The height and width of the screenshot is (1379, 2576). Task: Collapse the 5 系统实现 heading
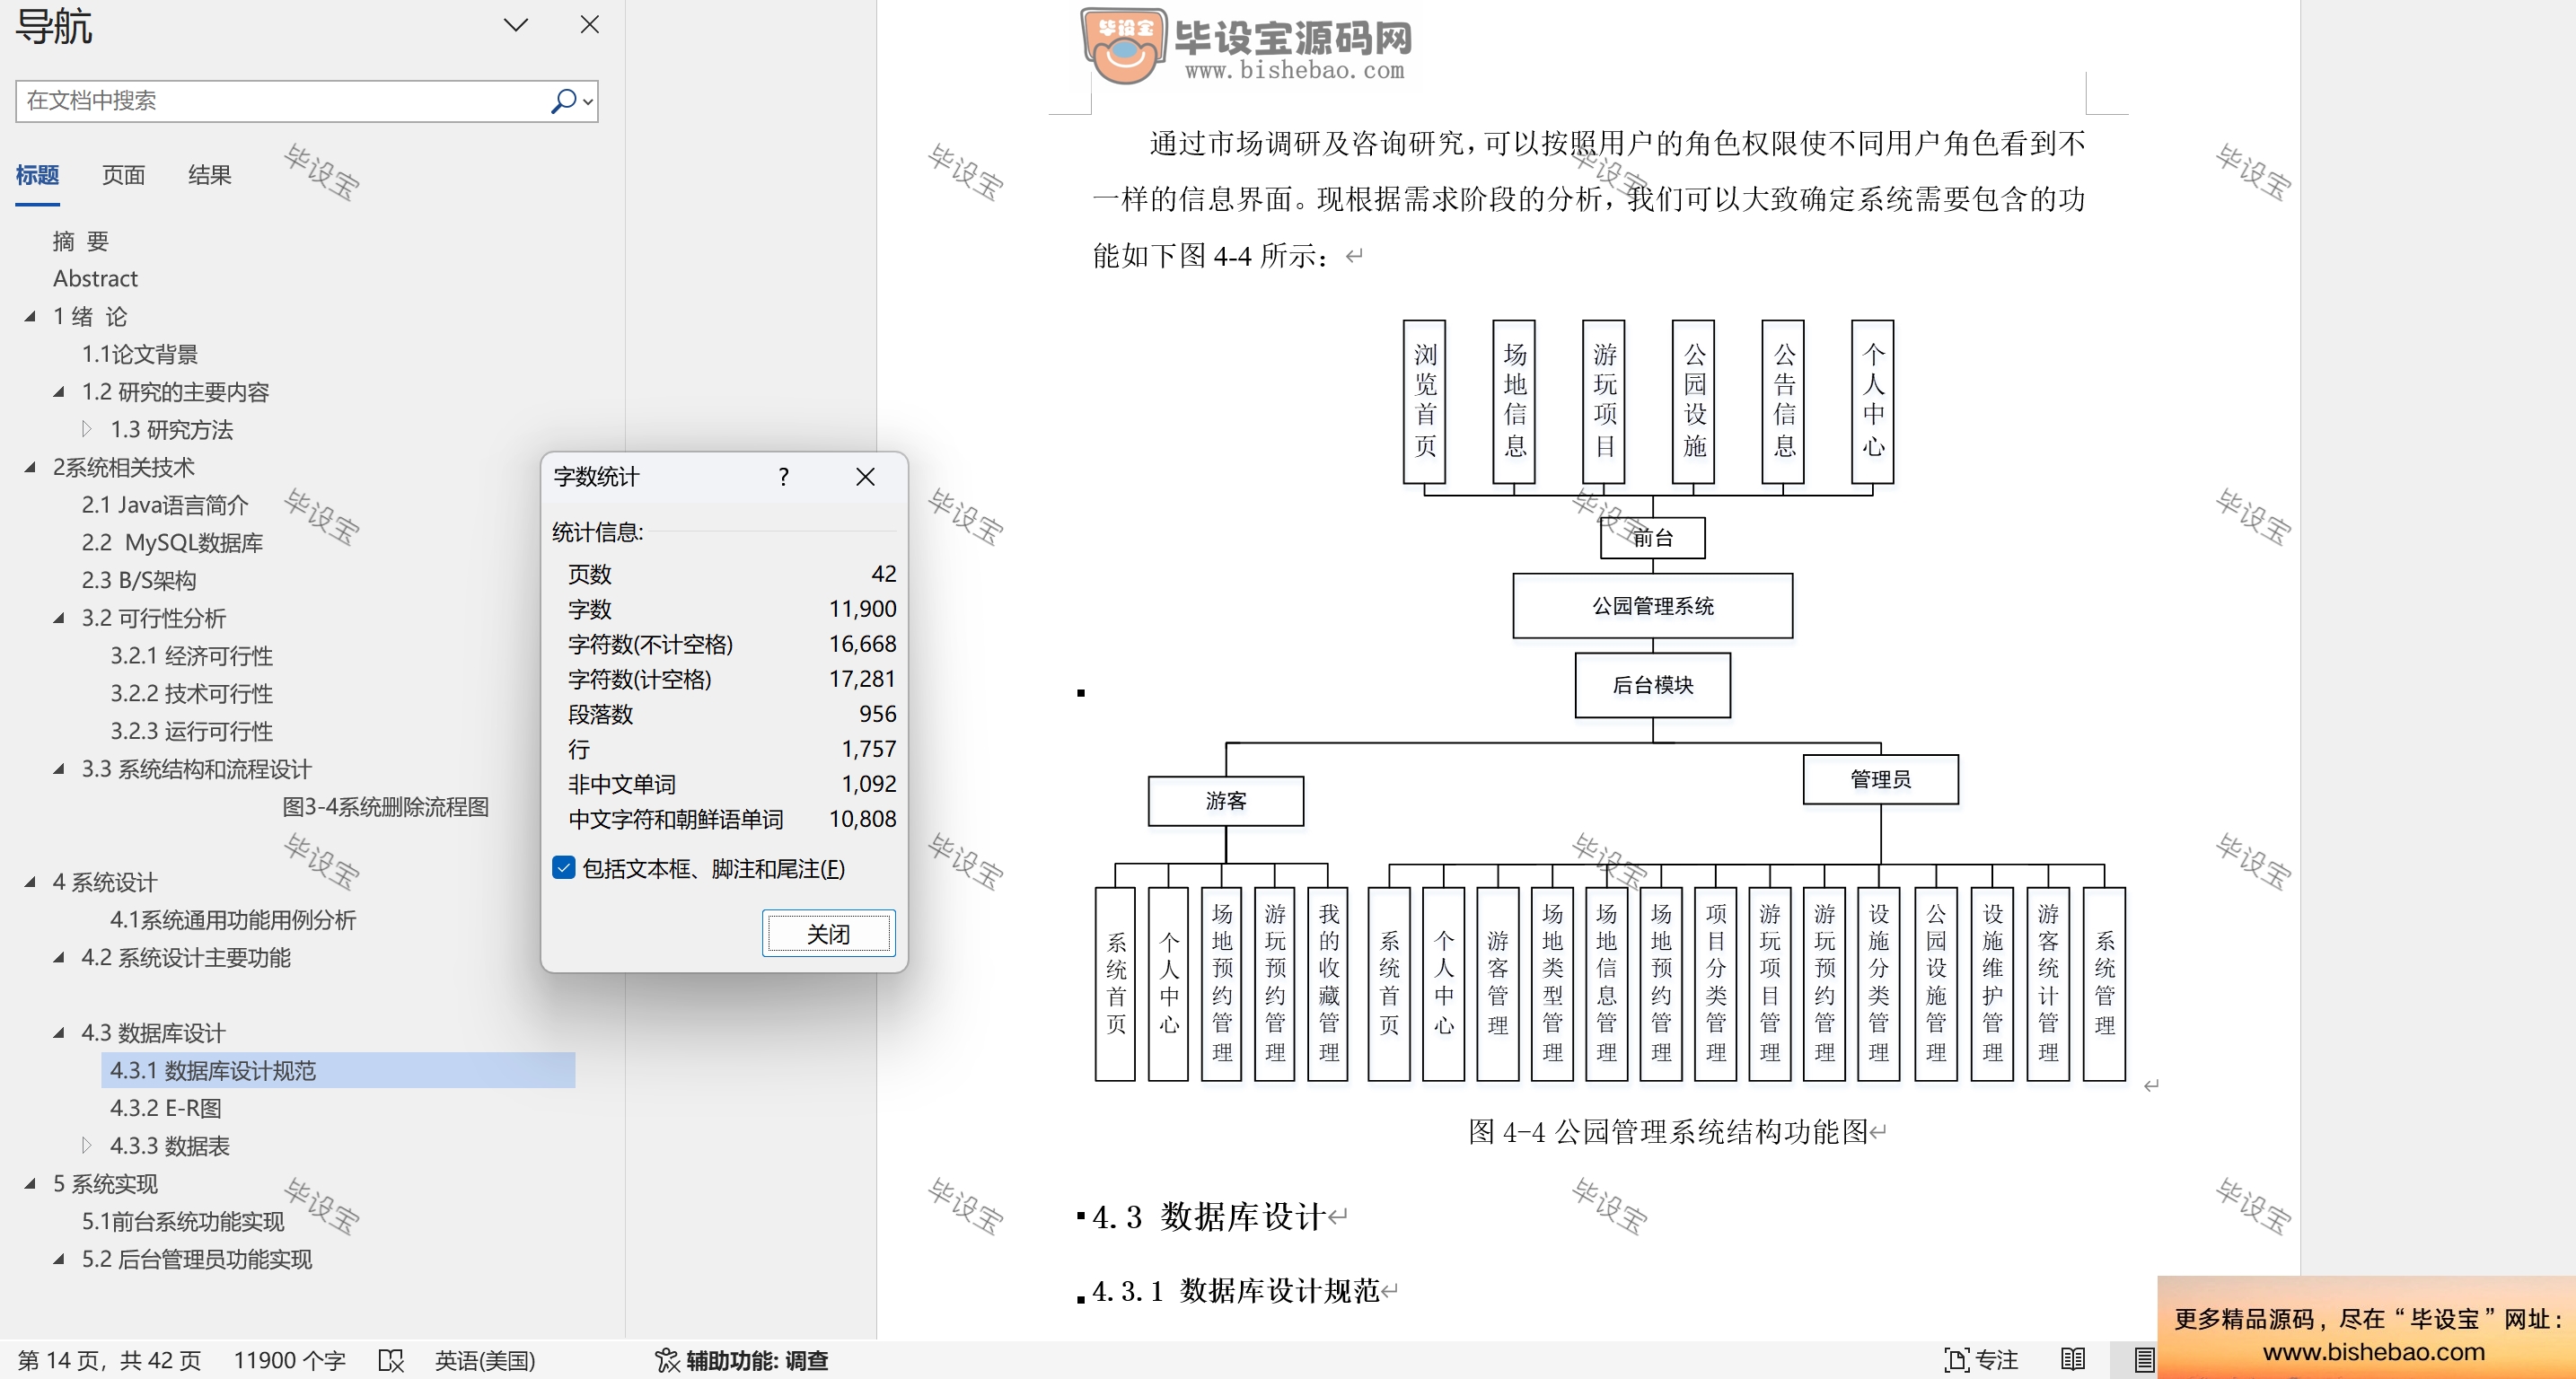click(30, 1184)
